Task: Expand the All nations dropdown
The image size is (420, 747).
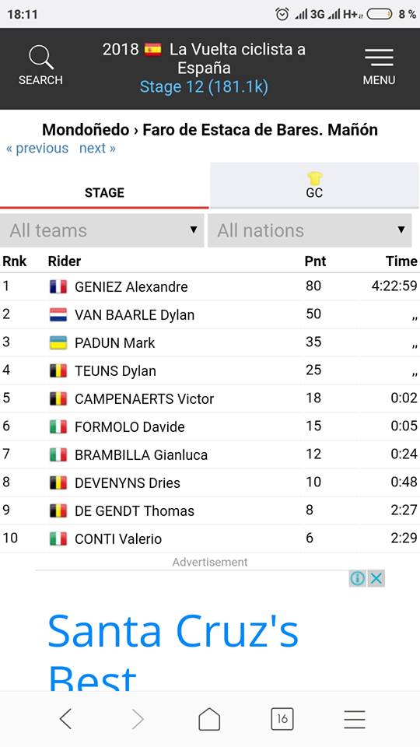Action: 310,230
